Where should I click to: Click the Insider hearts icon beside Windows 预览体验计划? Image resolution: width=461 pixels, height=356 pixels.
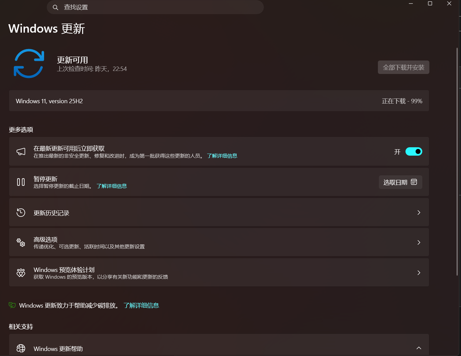point(21,273)
